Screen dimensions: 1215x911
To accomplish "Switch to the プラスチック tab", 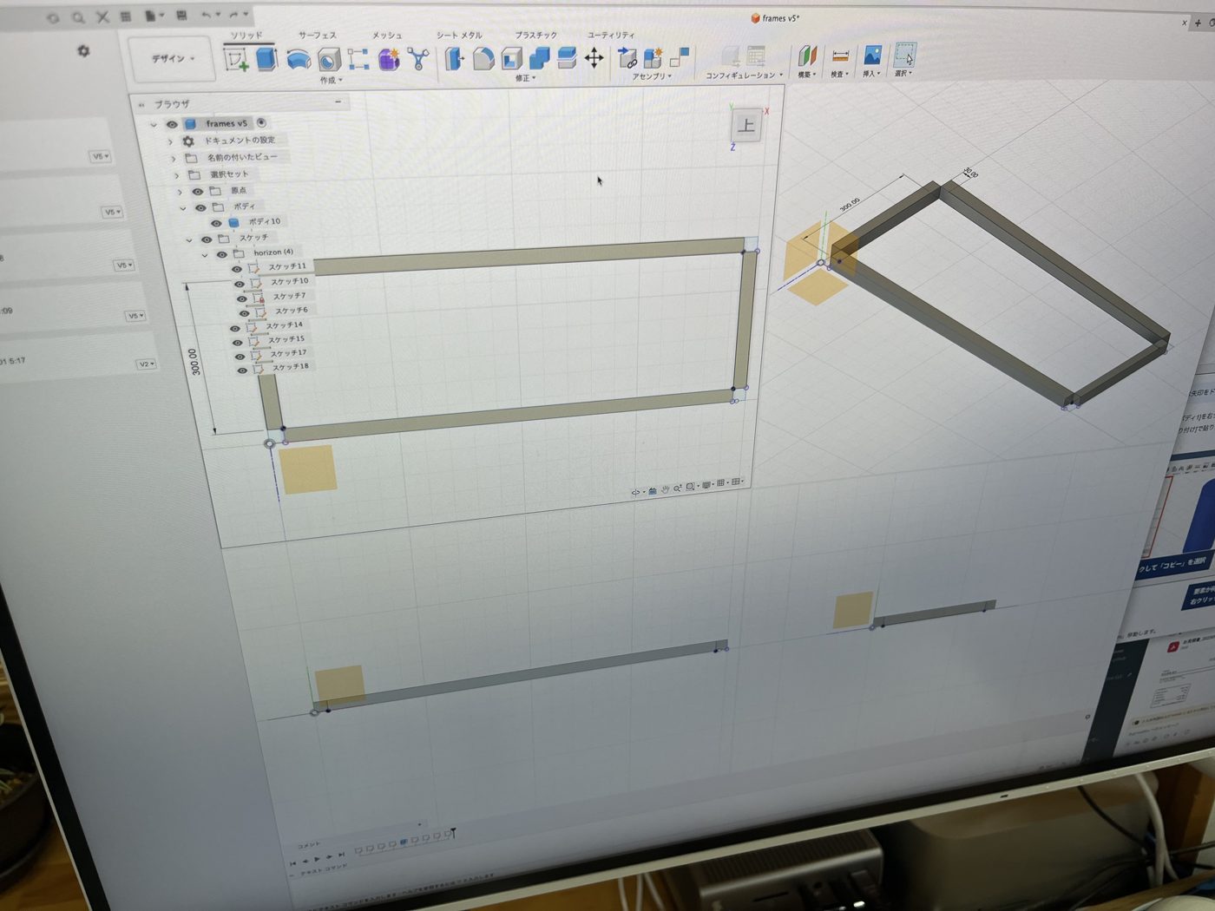I will (x=536, y=36).
